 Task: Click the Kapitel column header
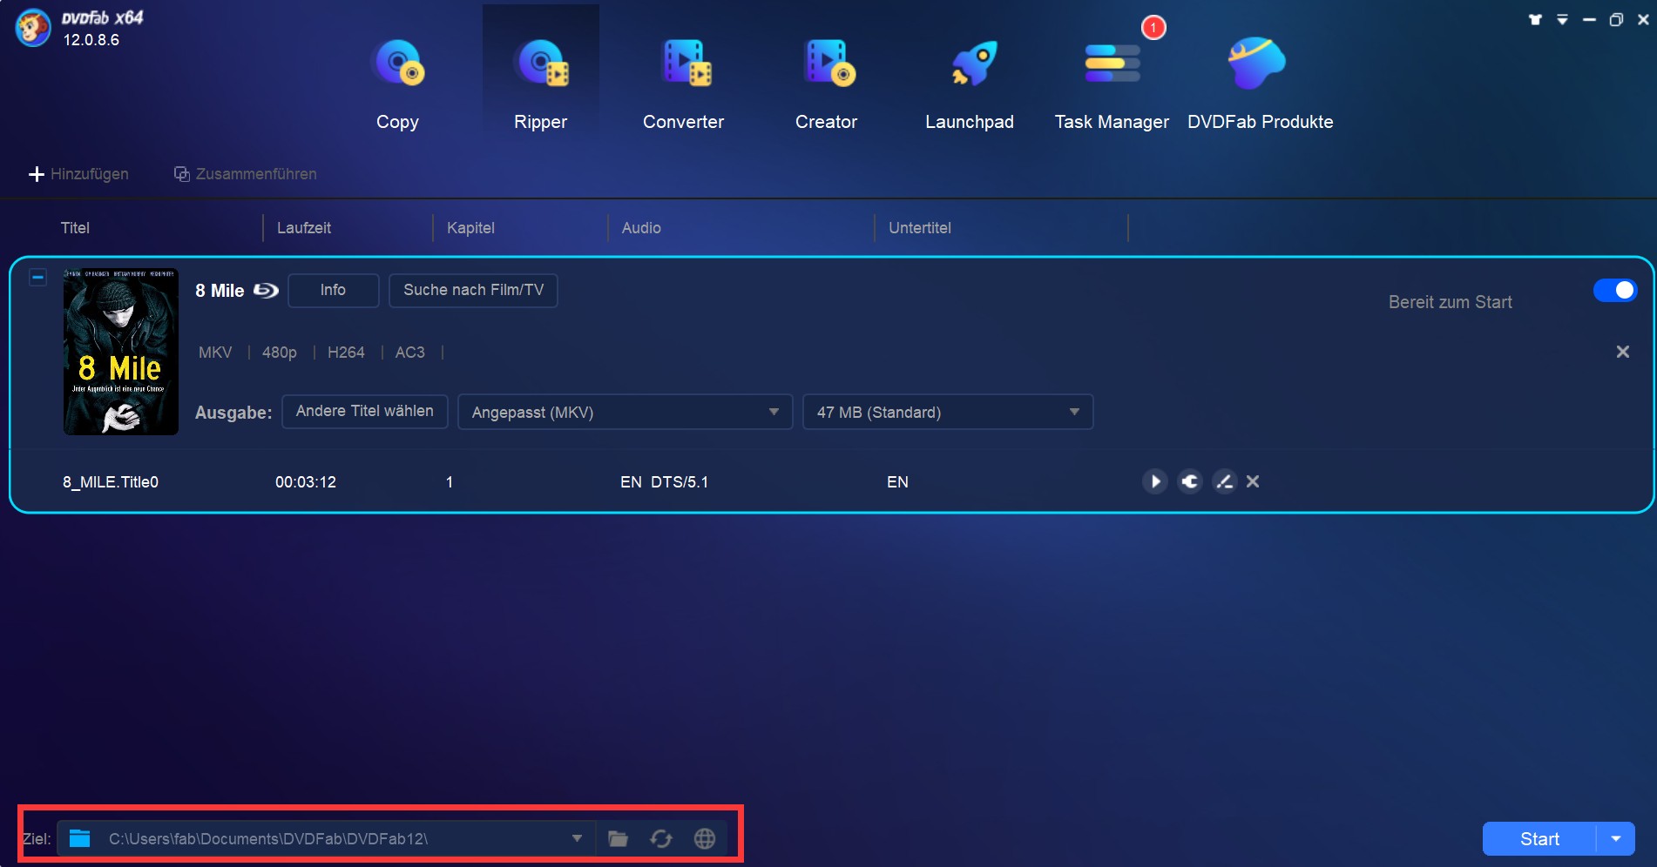(x=470, y=228)
